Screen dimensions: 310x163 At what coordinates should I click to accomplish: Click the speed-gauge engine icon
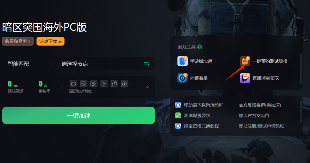point(114,84)
